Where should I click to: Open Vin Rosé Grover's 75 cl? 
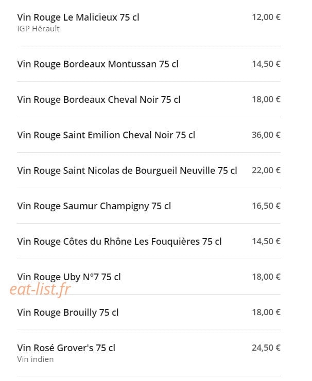[x=66, y=348]
